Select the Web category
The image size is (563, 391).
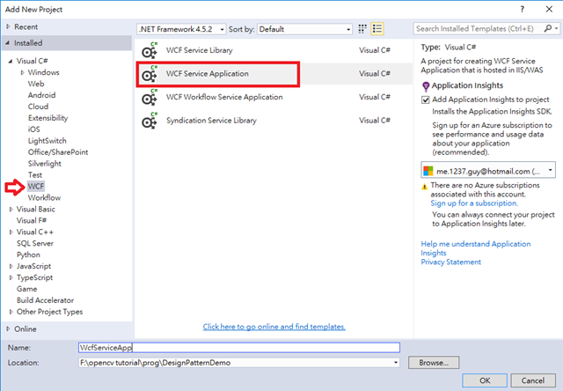[36, 84]
